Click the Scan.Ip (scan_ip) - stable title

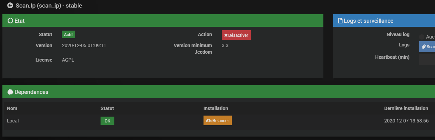point(49,6)
